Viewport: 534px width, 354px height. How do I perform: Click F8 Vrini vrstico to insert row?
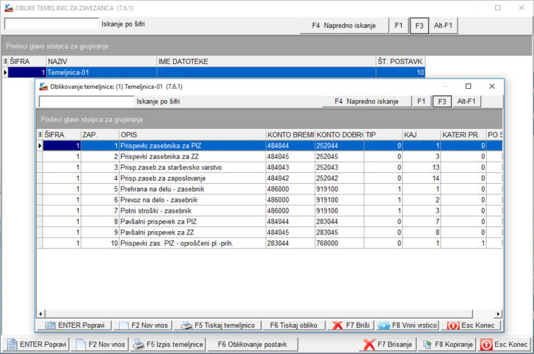(x=407, y=325)
